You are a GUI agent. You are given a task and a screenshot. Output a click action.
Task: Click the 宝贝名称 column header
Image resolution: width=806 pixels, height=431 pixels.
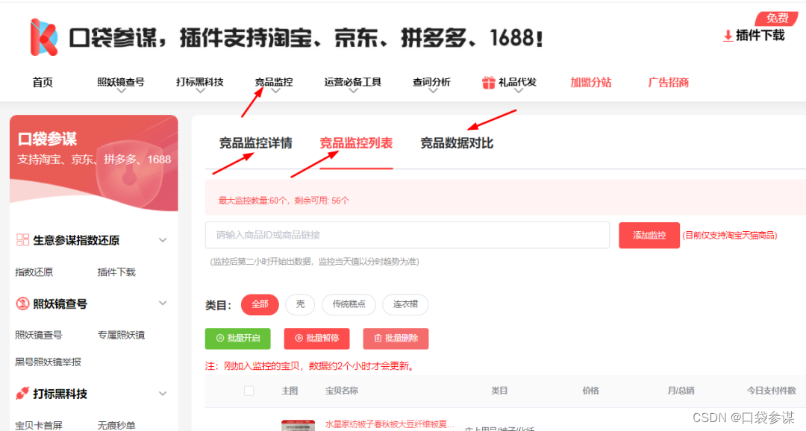tap(342, 391)
